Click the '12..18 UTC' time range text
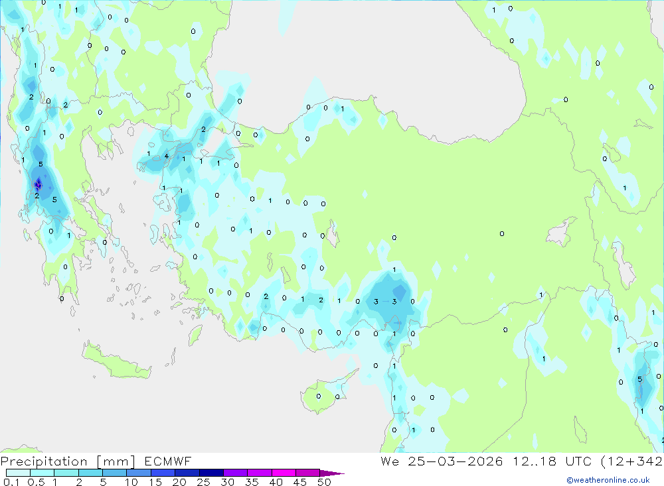This screenshot has width=664, height=486. 552,461
